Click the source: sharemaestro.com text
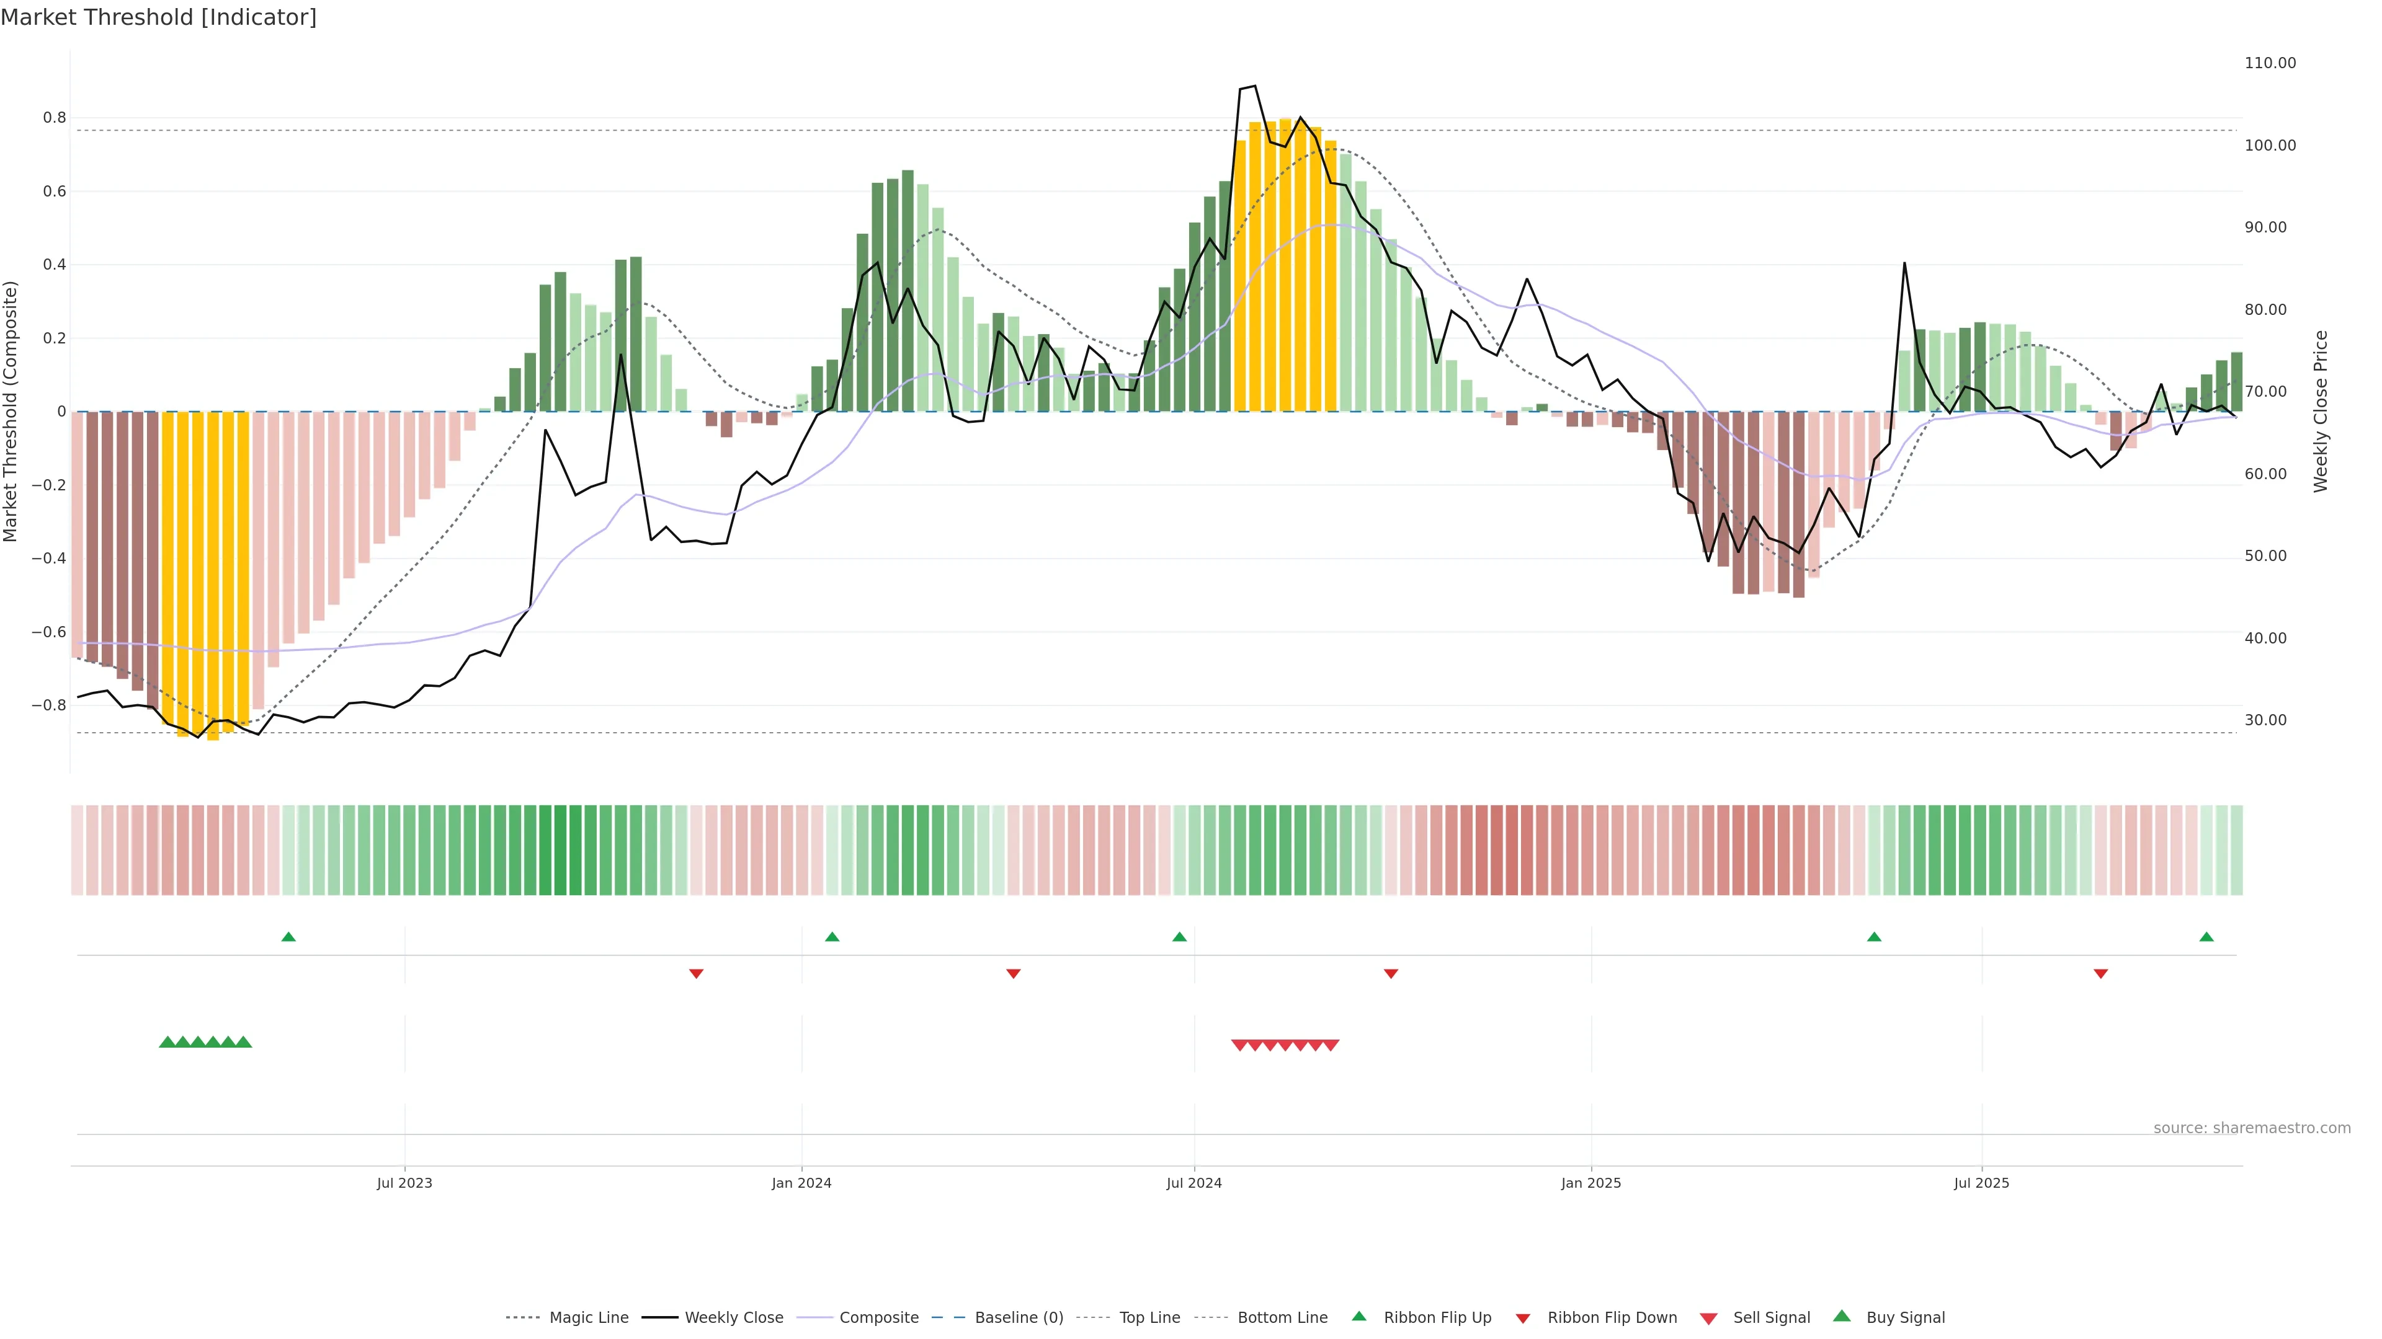This screenshot has width=2382, height=1339. coord(2252,1128)
